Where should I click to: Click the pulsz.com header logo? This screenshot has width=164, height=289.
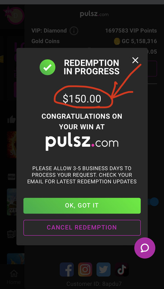click(94, 14)
